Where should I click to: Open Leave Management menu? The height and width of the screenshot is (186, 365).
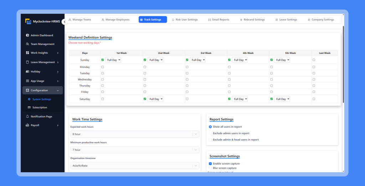click(x=43, y=62)
